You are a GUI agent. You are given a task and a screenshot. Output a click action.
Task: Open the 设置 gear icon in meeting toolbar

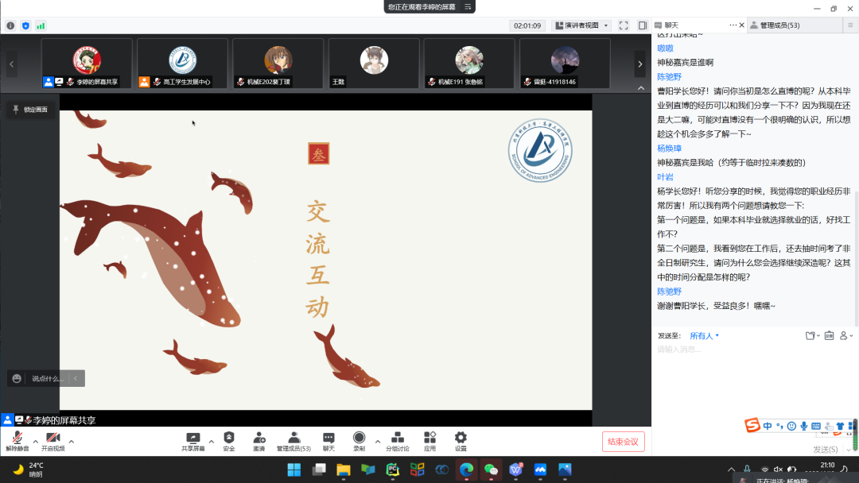coord(461,438)
